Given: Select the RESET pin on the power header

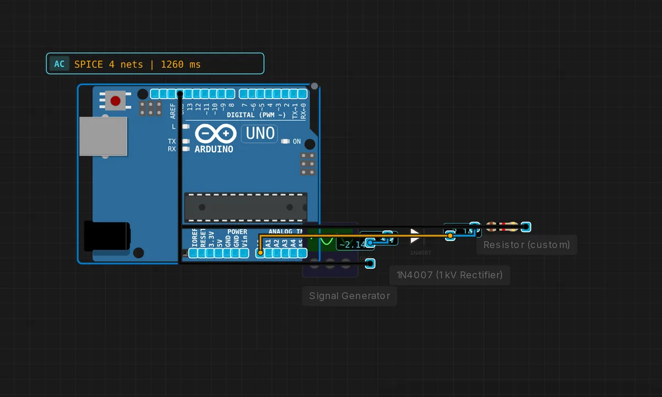Looking at the screenshot, I should [202, 253].
